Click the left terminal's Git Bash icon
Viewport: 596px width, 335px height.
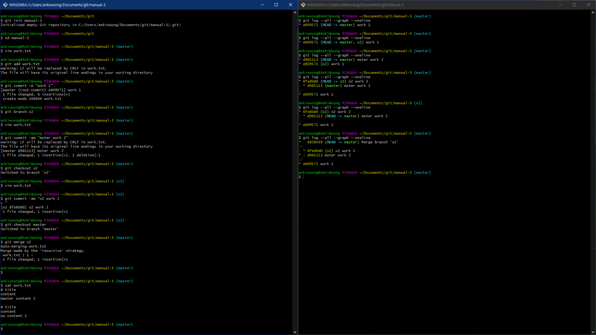tap(5, 5)
